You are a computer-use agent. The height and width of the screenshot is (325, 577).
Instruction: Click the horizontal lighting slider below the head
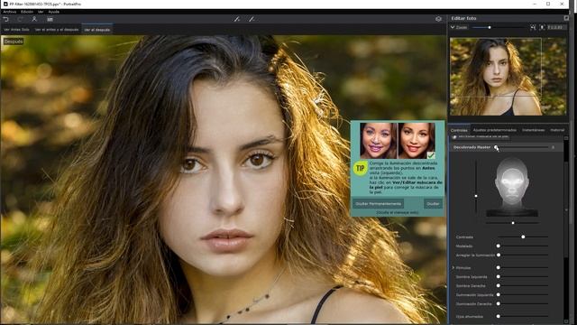tap(513, 223)
